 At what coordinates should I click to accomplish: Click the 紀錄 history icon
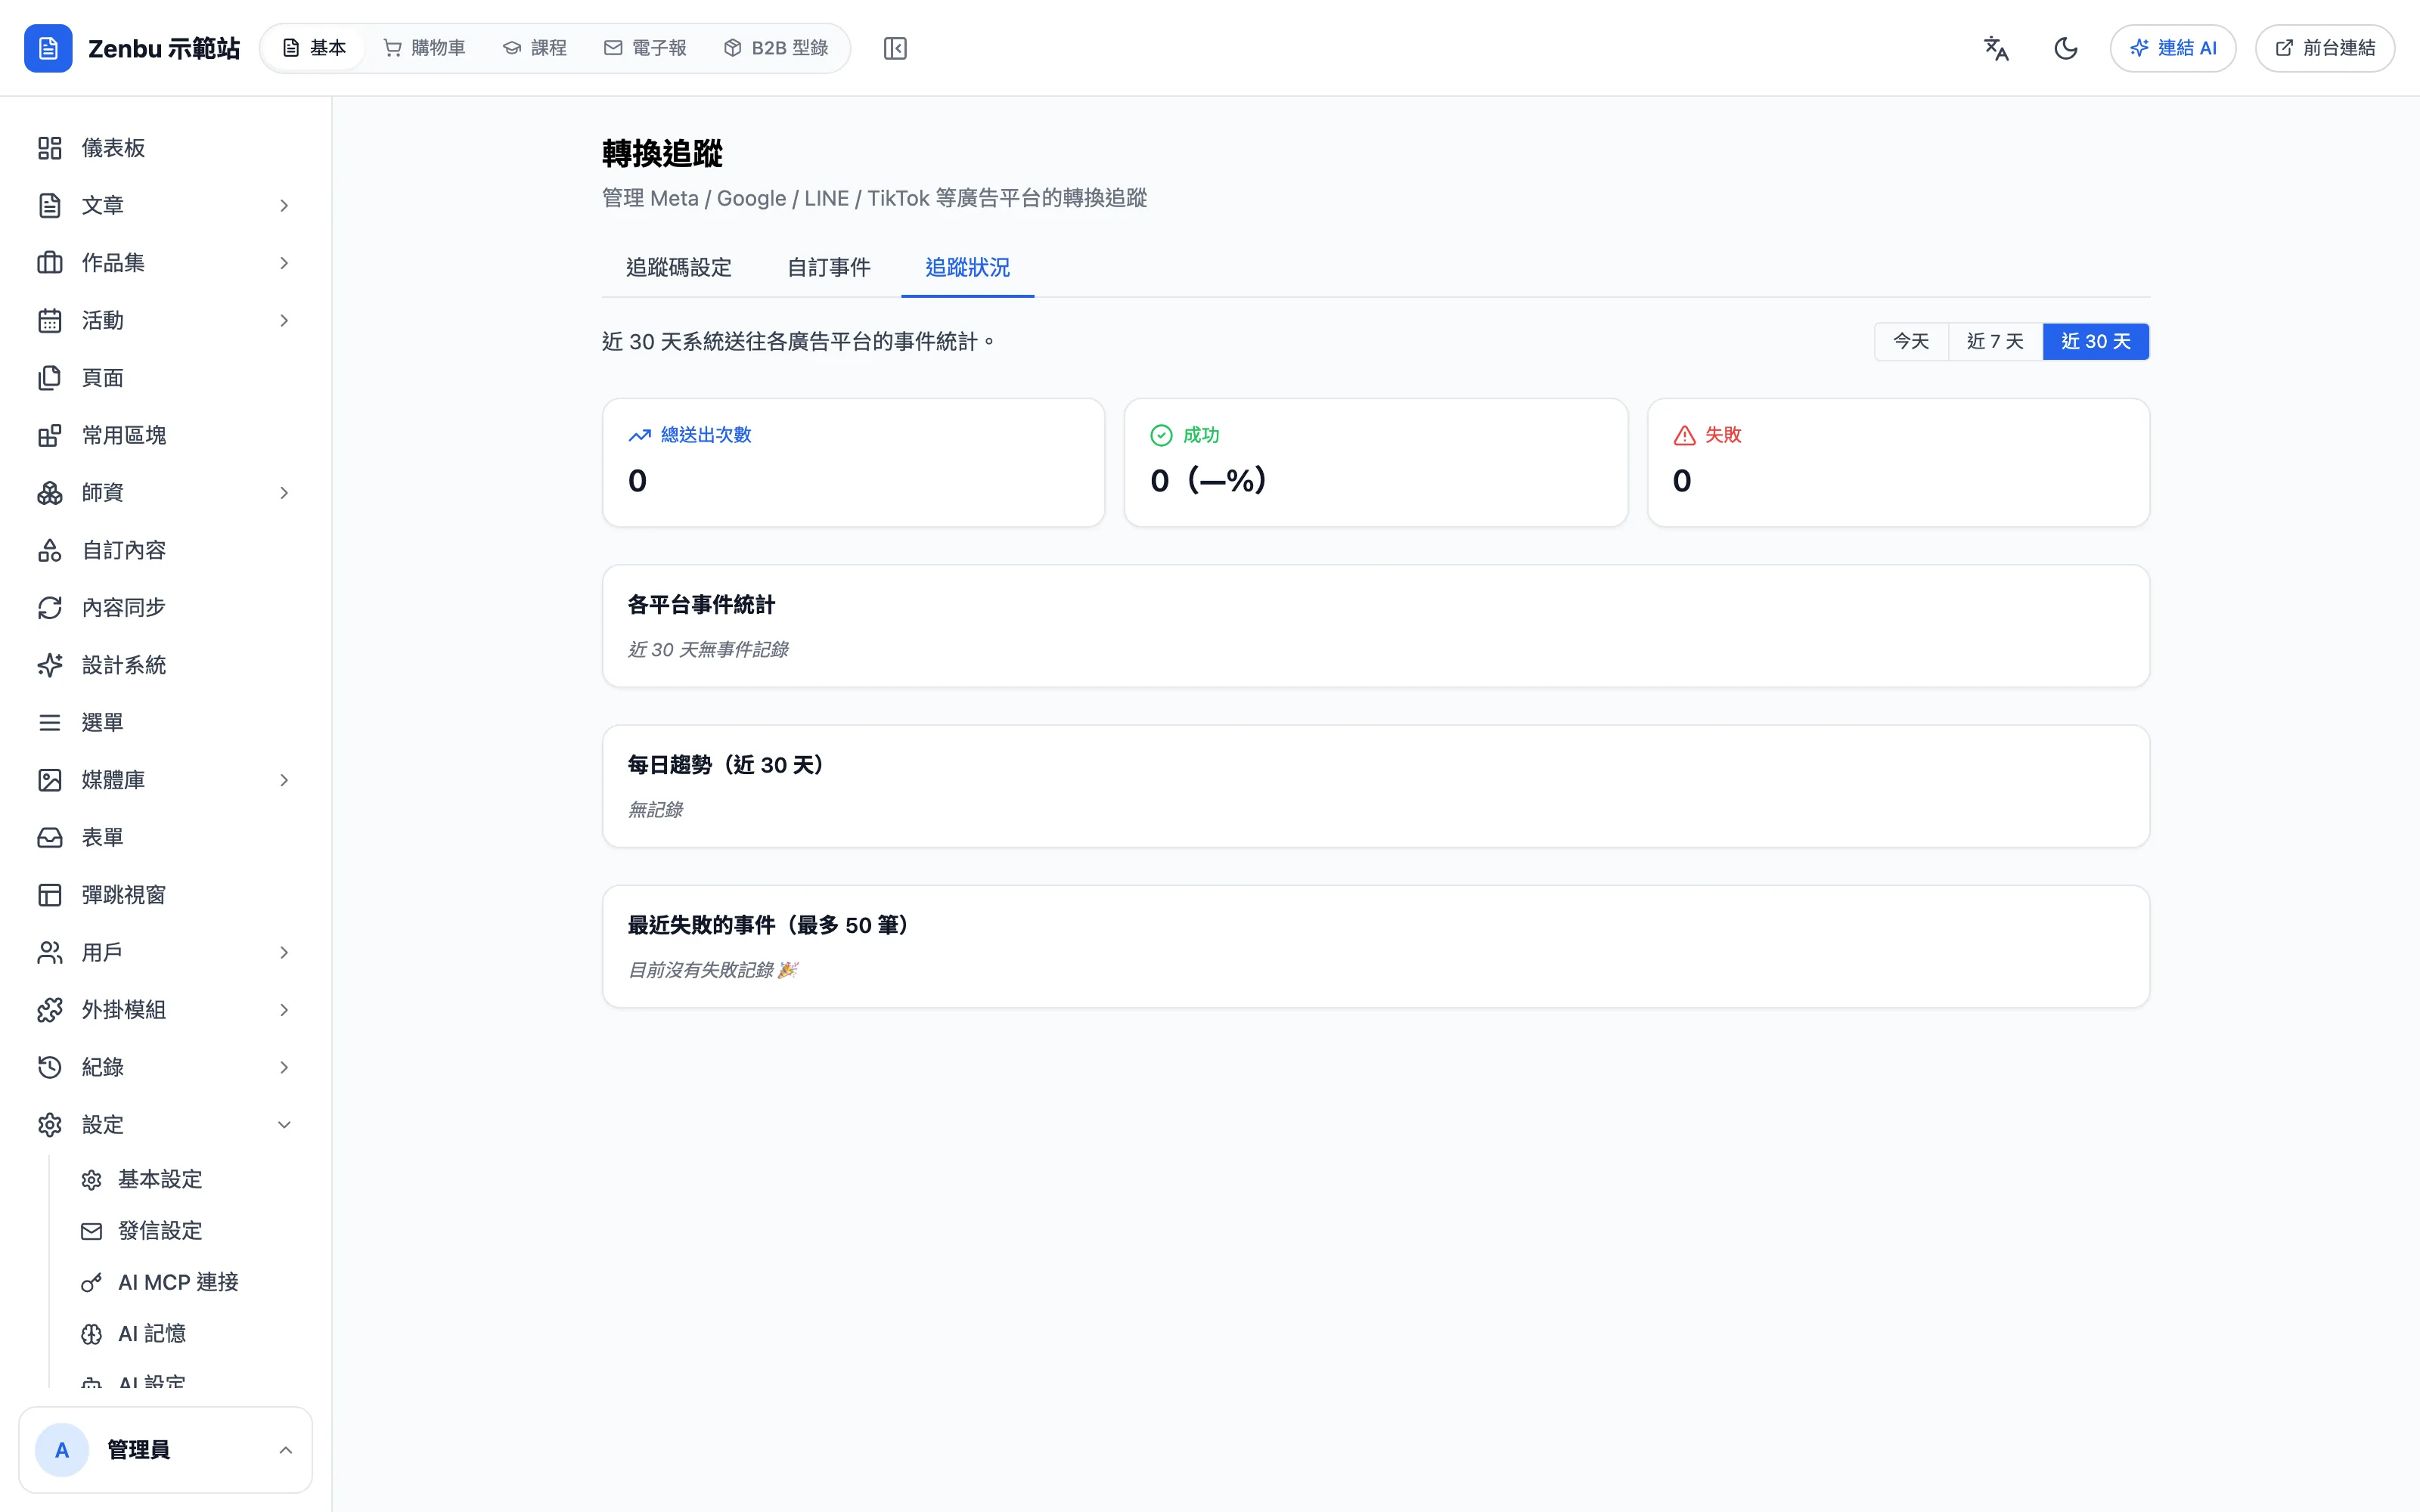click(x=50, y=1067)
